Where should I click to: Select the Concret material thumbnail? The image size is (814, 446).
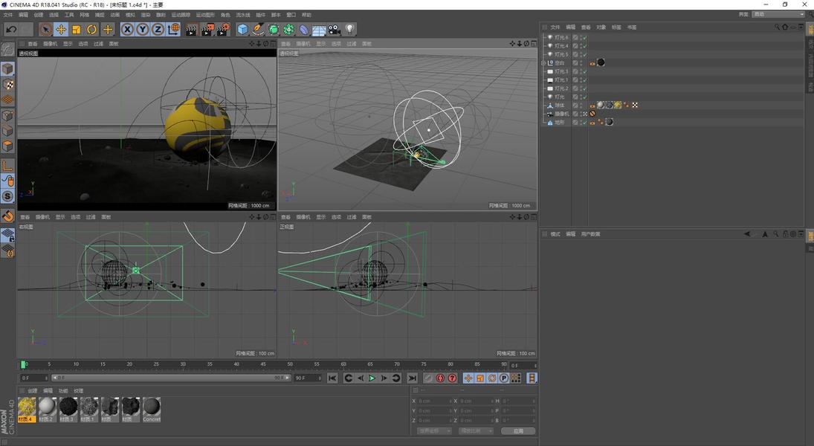(152, 408)
